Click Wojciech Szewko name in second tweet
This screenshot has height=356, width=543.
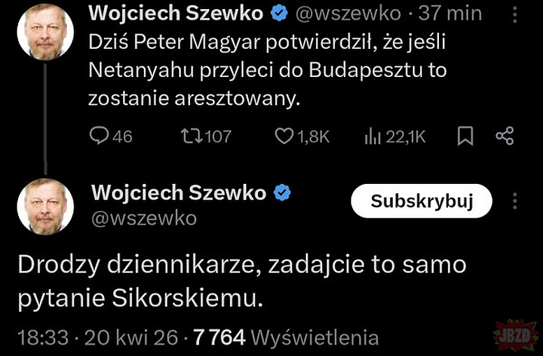[x=179, y=193]
